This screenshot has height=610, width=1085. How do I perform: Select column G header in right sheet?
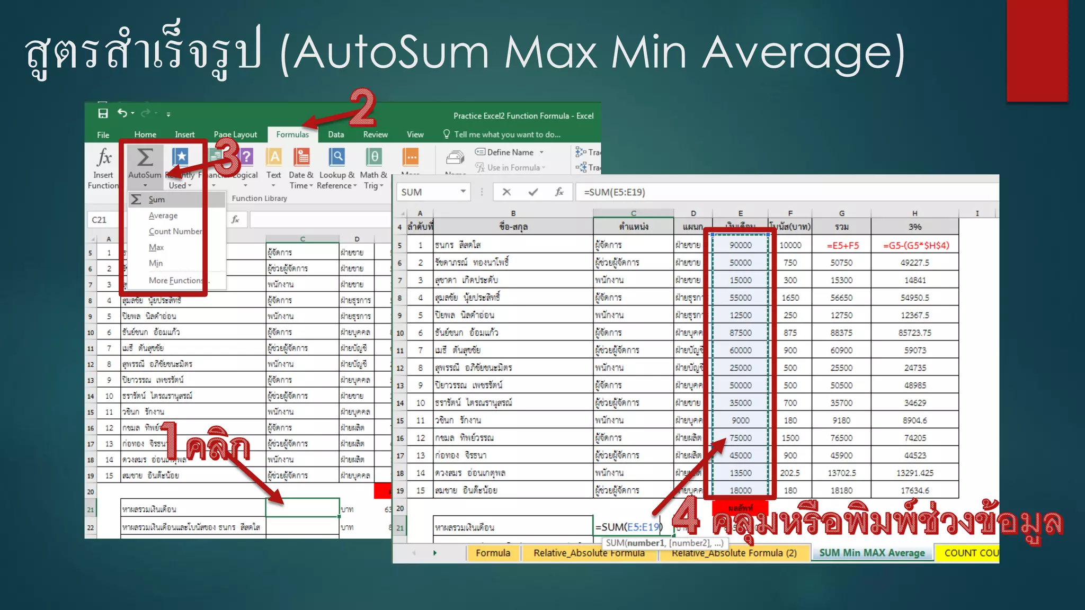[841, 213]
